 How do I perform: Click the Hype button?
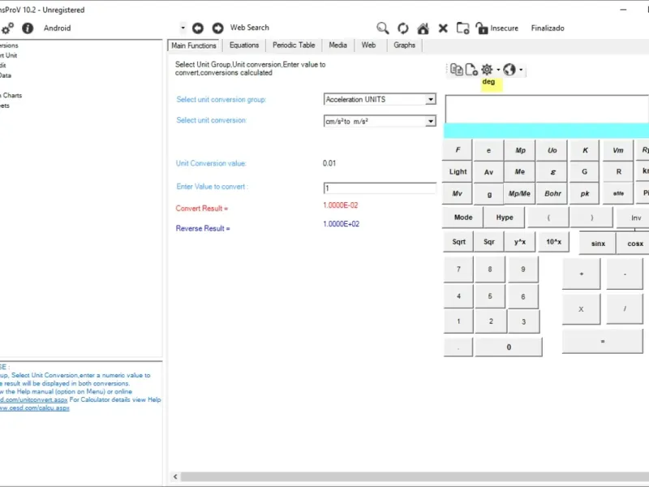[505, 218]
